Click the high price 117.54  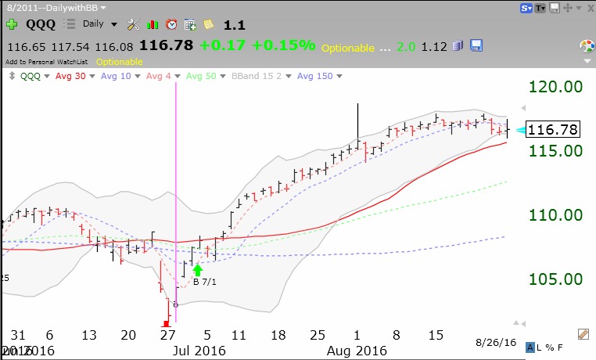coord(70,47)
